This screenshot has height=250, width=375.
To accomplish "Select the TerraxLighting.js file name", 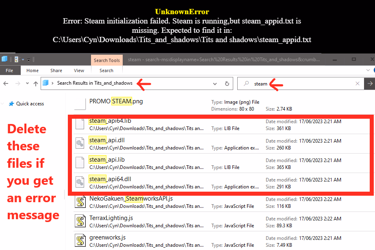I will [x=111, y=218].
